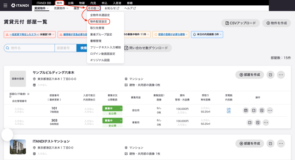Dismiss the 募集中物件 11件 alert
295x160 pixels.
(148, 34)
